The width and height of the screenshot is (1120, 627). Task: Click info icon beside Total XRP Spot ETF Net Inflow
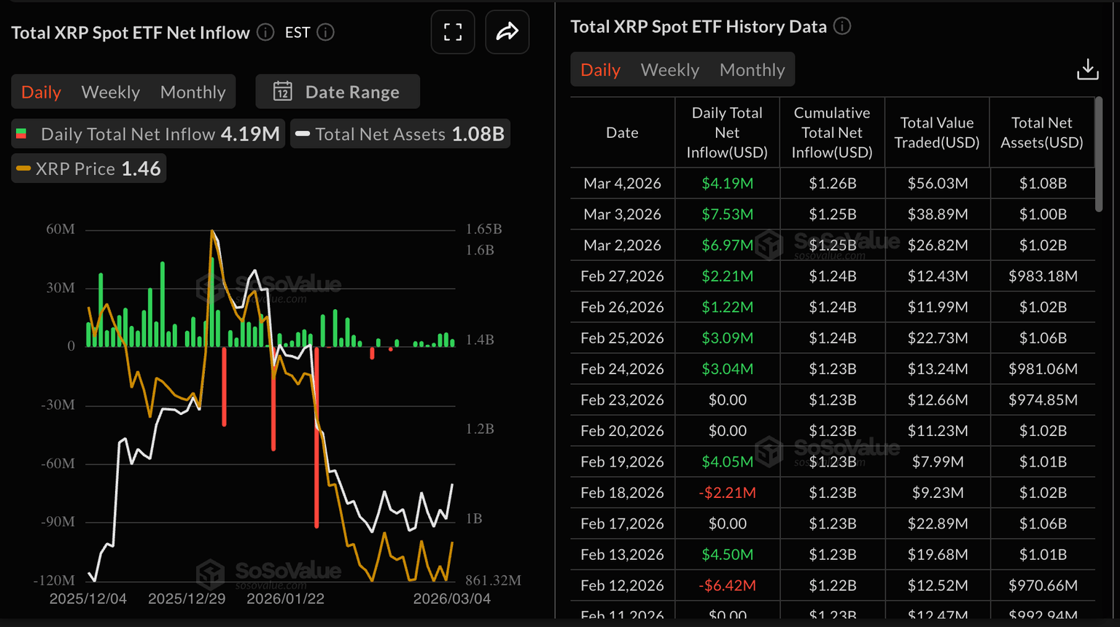click(x=265, y=32)
